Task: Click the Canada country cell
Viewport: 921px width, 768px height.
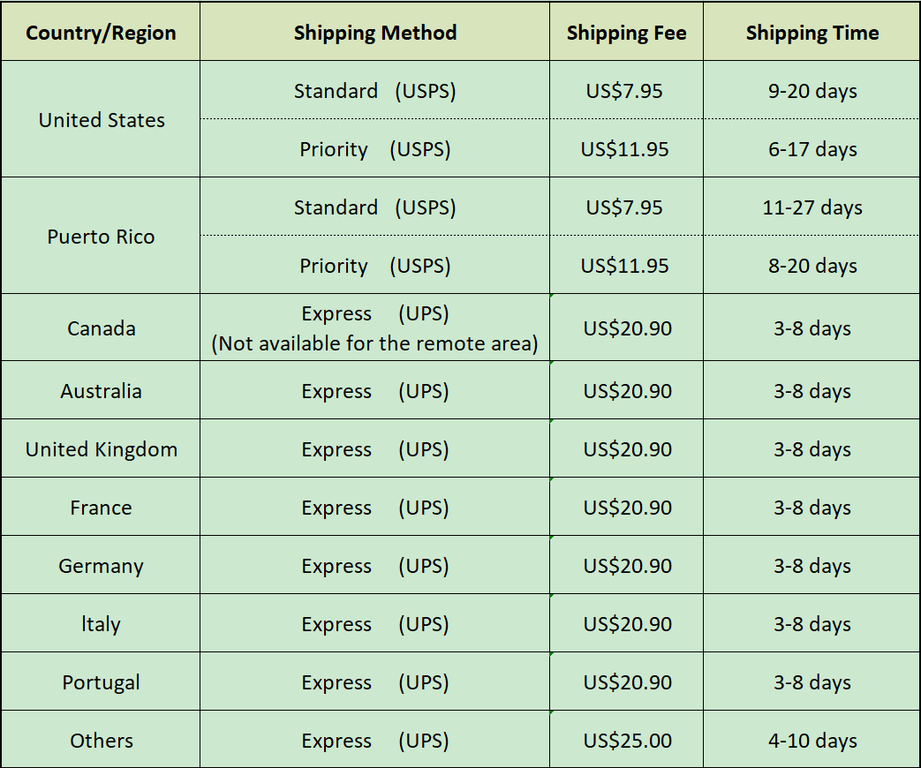Action: pos(102,328)
